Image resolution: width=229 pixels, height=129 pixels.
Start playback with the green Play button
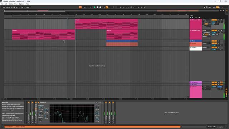(94, 7)
